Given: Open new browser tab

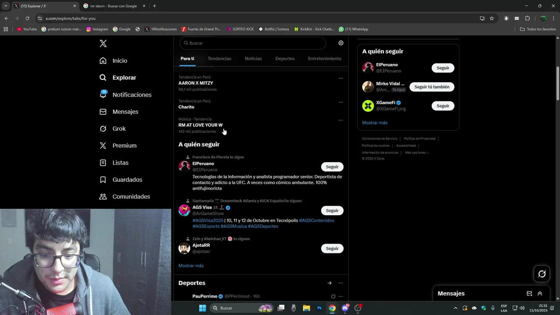Looking at the screenshot, I should [154, 6].
